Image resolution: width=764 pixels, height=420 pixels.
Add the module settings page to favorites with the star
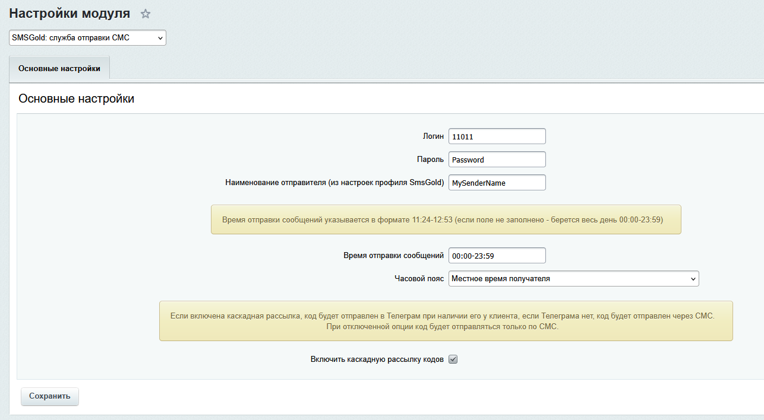(146, 14)
